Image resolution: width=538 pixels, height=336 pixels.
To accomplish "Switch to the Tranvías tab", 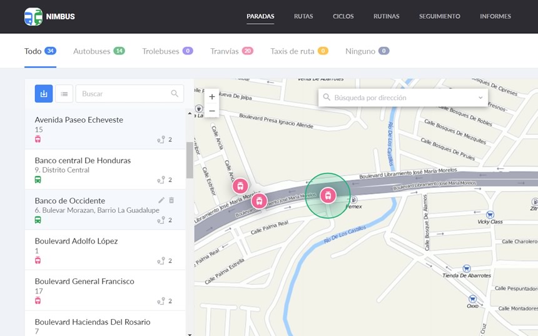I will (231, 51).
